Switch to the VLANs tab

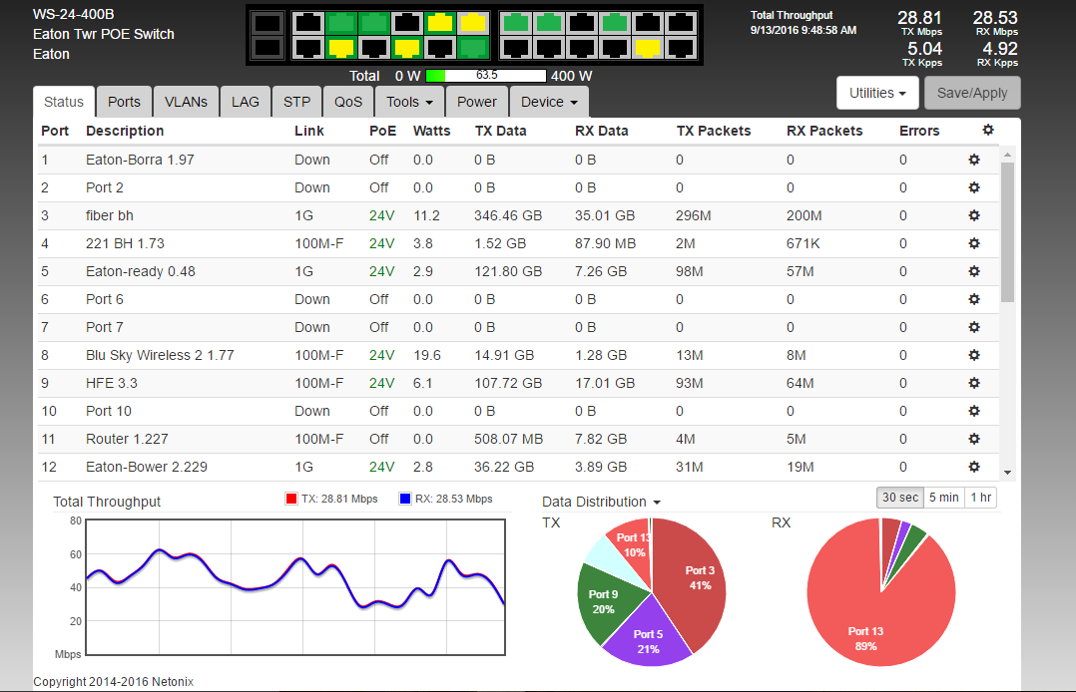pyautogui.click(x=186, y=102)
